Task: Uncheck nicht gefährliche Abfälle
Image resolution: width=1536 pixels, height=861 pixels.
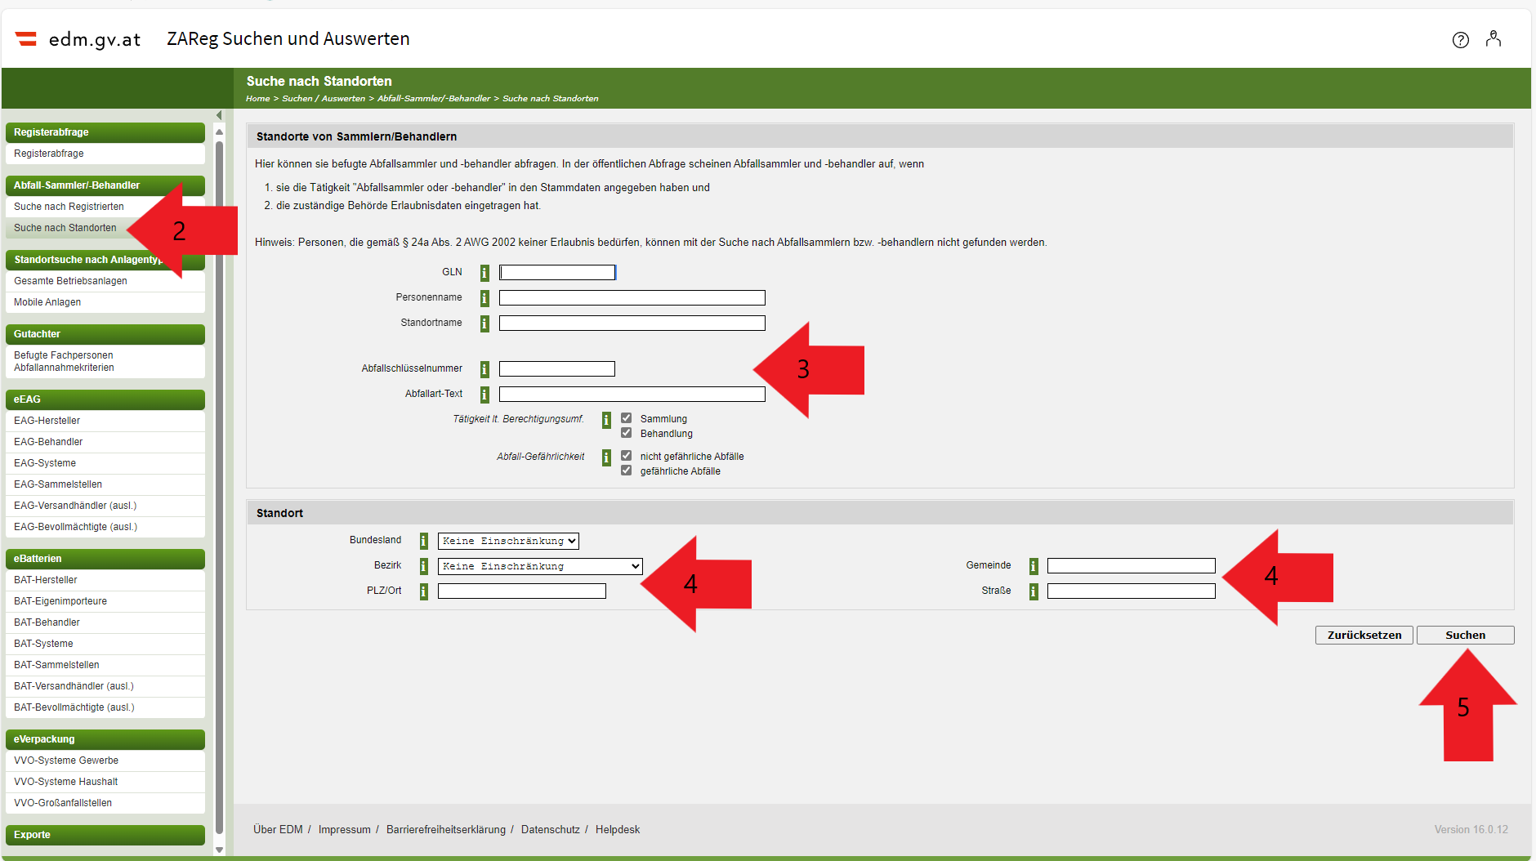Action: pyautogui.click(x=627, y=456)
